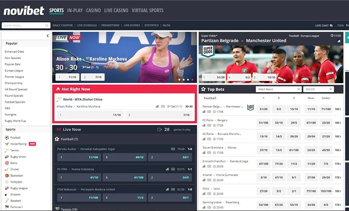Open stats icon for FC Porto - Rangers
The width and height of the screenshot is (349, 211).
point(204,125)
